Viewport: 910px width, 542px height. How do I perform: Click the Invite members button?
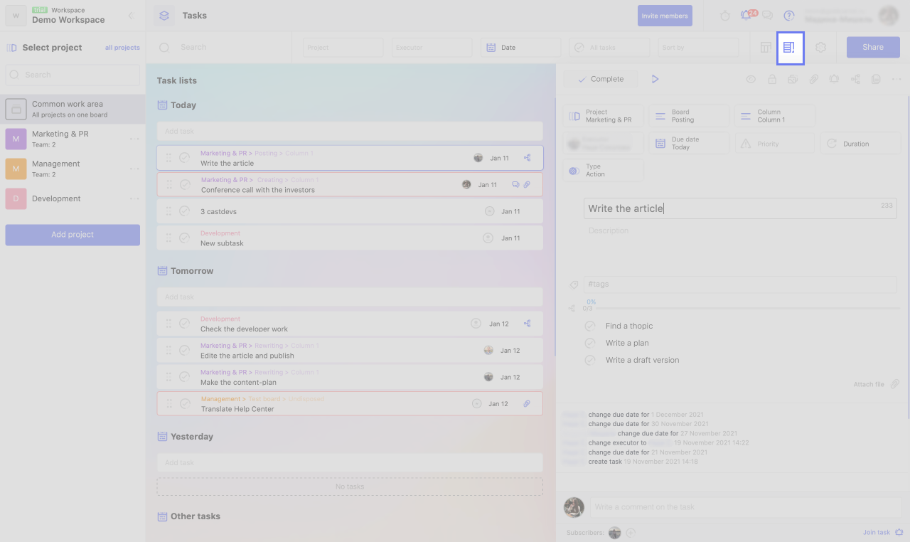pyautogui.click(x=665, y=16)
